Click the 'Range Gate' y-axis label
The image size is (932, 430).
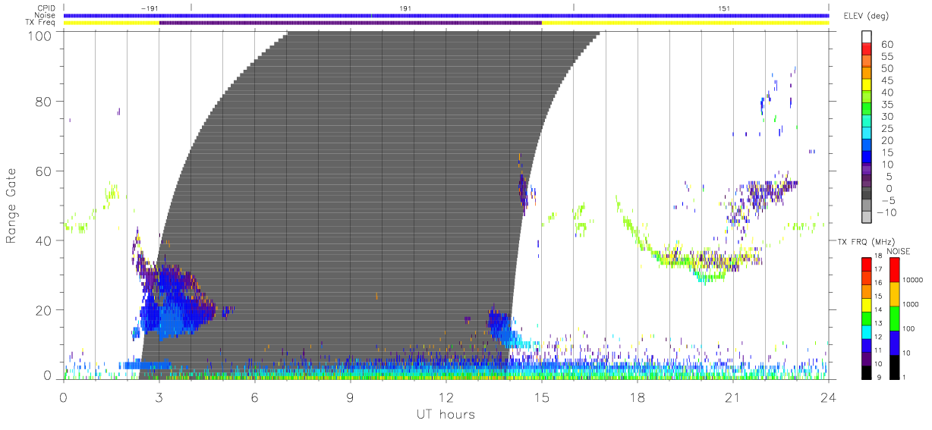(x=12, y=206)
